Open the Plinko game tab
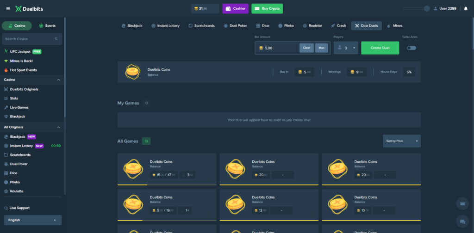The image size is (474, 233). (286, 25)
